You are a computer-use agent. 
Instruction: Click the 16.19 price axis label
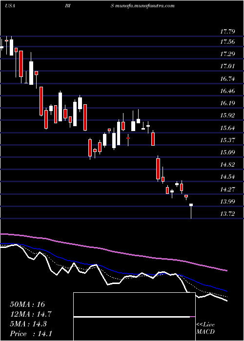227,103
